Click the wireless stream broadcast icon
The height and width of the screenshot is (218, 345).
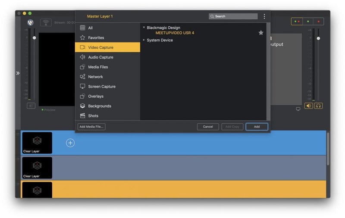pyautogui.click(x=46, y=22)
